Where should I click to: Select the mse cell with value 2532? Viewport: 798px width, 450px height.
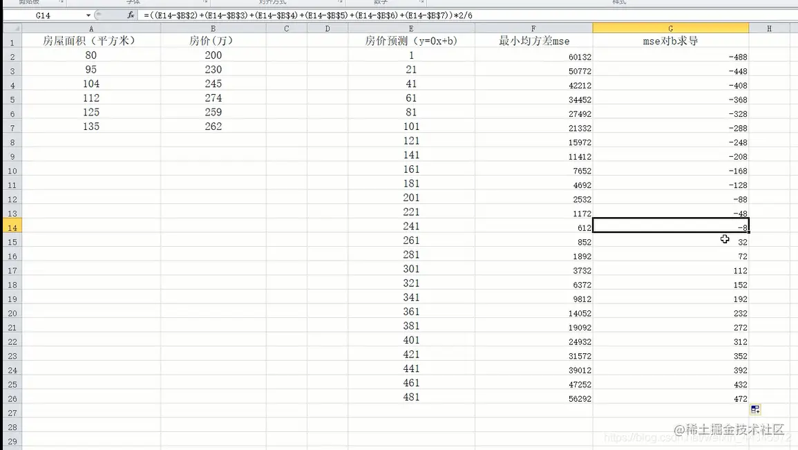click(x=533, y=199)
